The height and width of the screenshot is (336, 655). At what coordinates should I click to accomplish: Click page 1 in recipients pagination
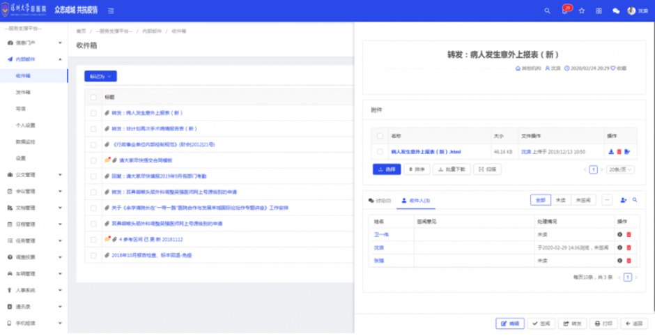(x=627, y=277)
